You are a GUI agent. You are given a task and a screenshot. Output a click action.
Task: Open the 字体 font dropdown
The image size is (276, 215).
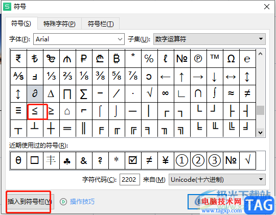click(79, 39)
